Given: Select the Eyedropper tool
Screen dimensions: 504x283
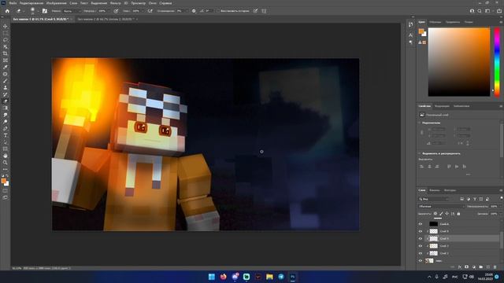Looking at the screenshot, I should click(6, 67).
